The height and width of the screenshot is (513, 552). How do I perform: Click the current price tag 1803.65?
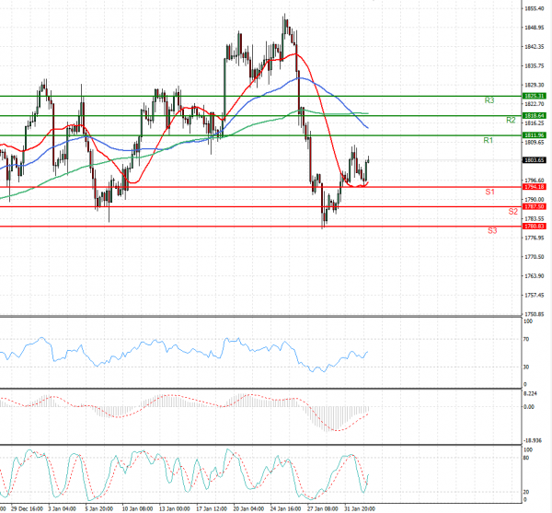point(535,160)
